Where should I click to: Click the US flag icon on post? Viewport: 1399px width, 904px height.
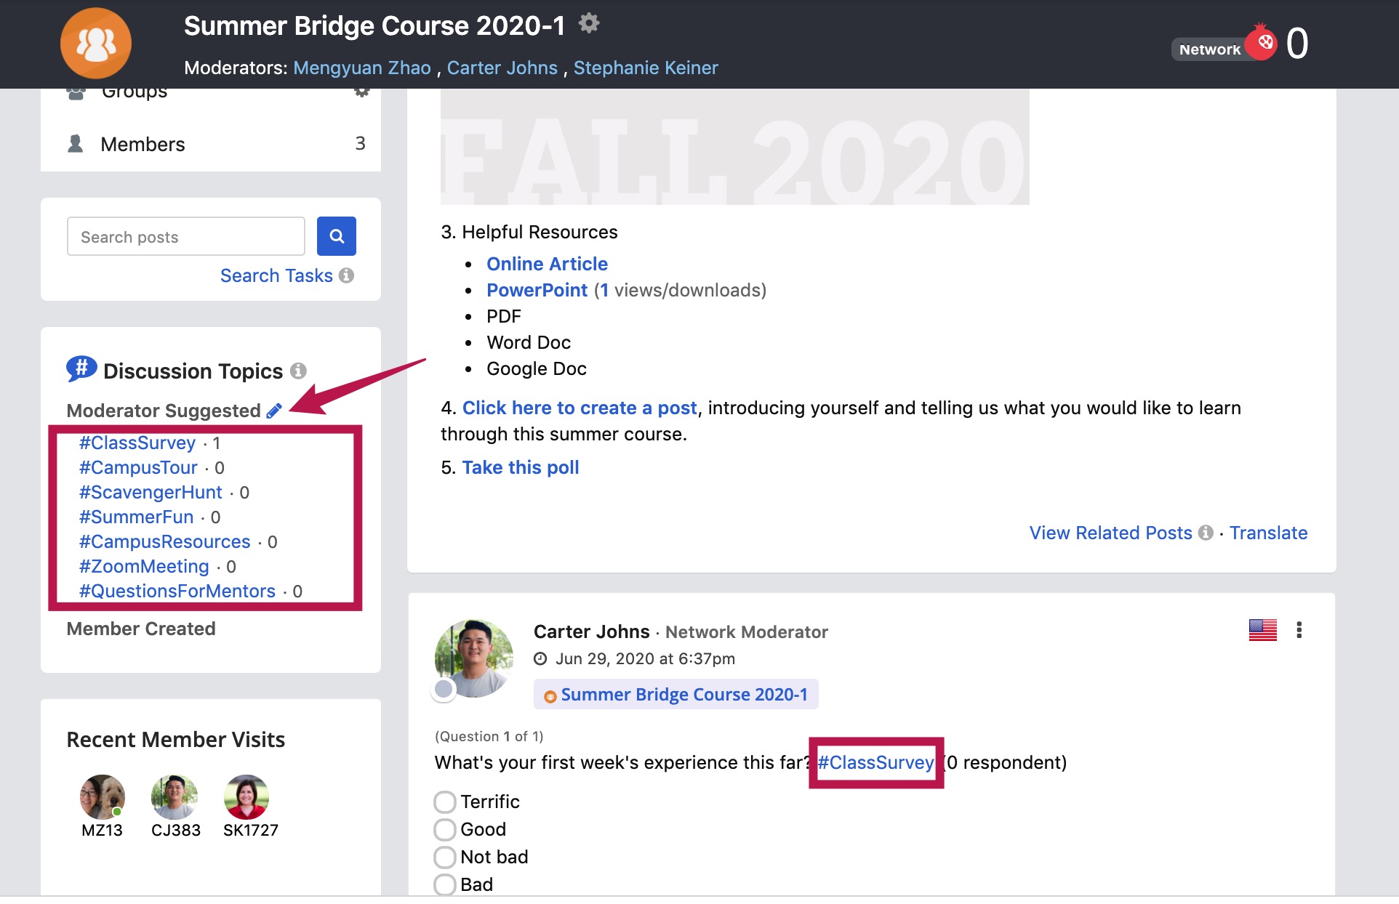(x=1262, y=630)
